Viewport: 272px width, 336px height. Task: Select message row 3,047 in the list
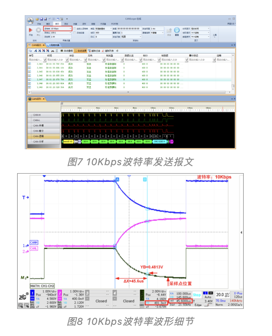click(130, 79)
